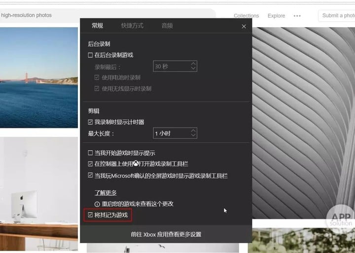This screenshot has height=253, width=355.
Task: Open Explore link in the webpage
Action: click(x=276, y=16)
